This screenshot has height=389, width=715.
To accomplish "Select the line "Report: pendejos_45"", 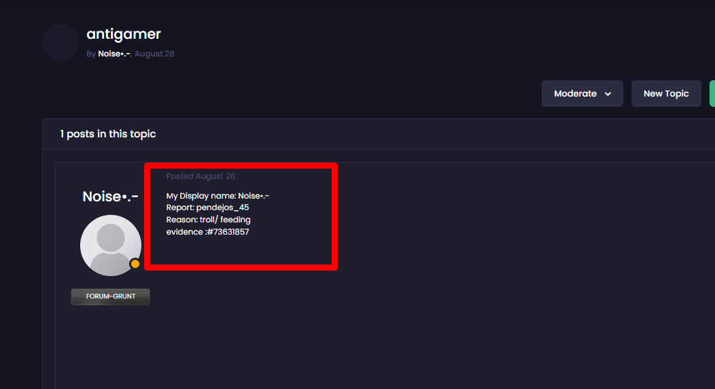I will [207, 207].
